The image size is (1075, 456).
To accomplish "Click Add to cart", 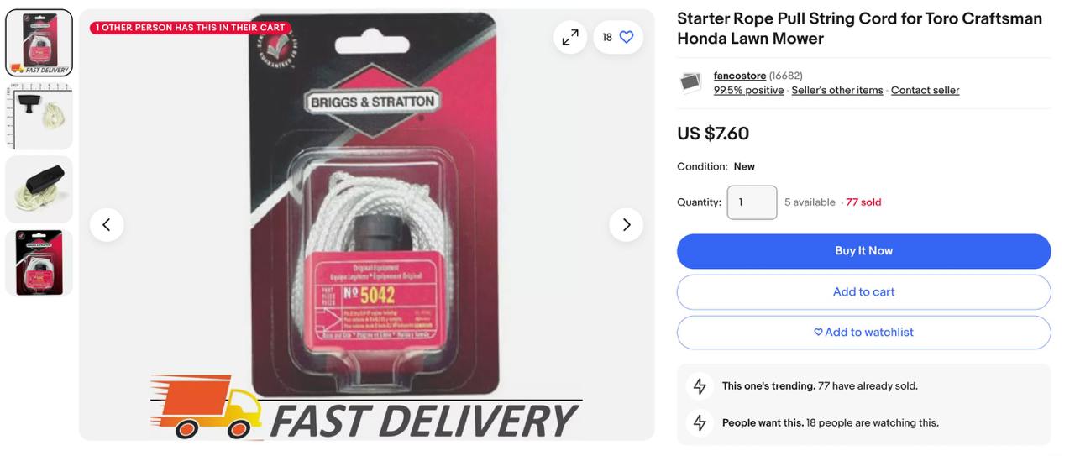I will click(864, 292).
